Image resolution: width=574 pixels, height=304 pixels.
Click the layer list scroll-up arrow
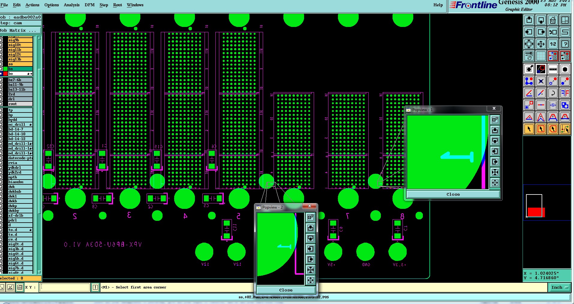(39, 38)
